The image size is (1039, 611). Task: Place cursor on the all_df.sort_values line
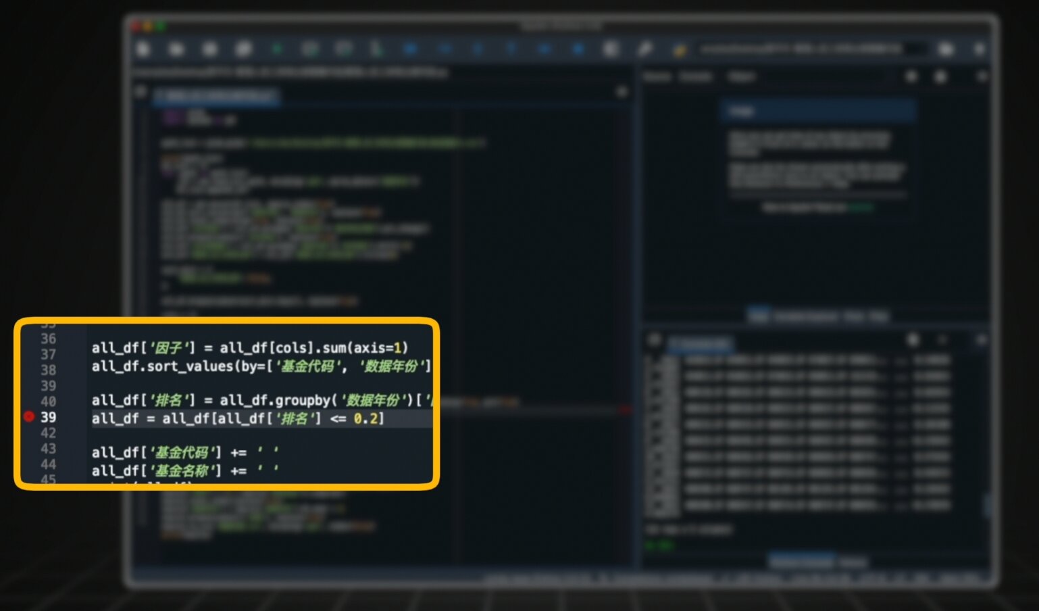[261, 366]
